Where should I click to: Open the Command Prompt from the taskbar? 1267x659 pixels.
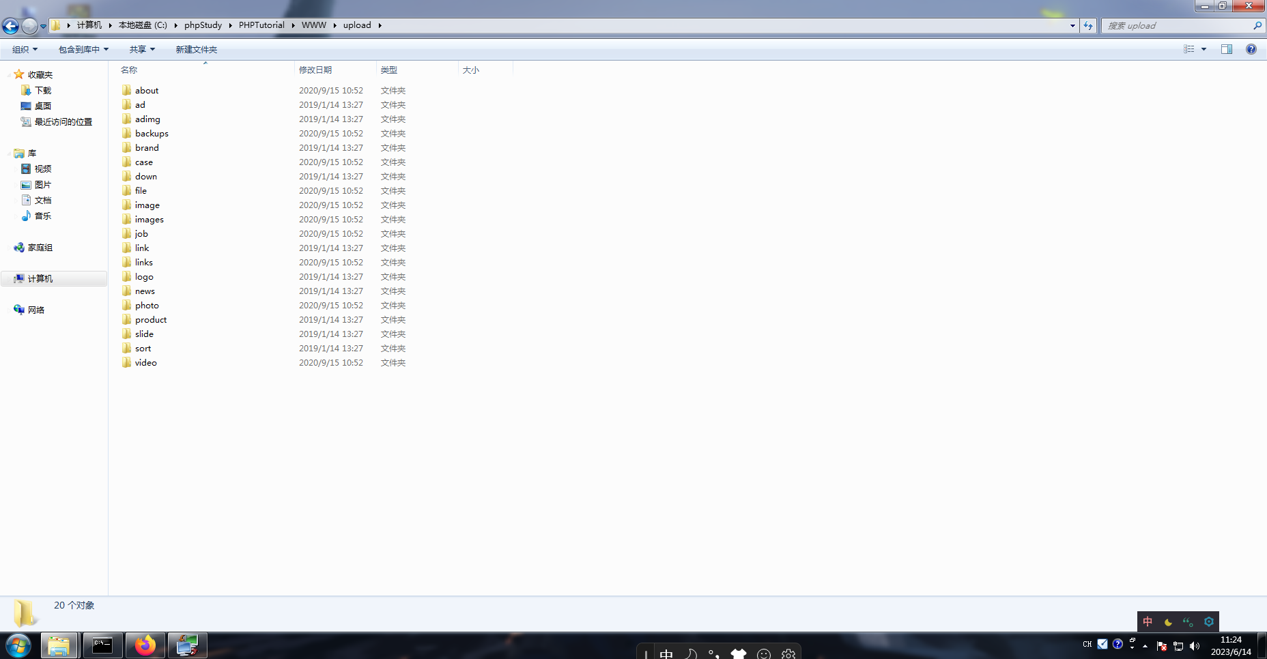(x=102, y=645)
